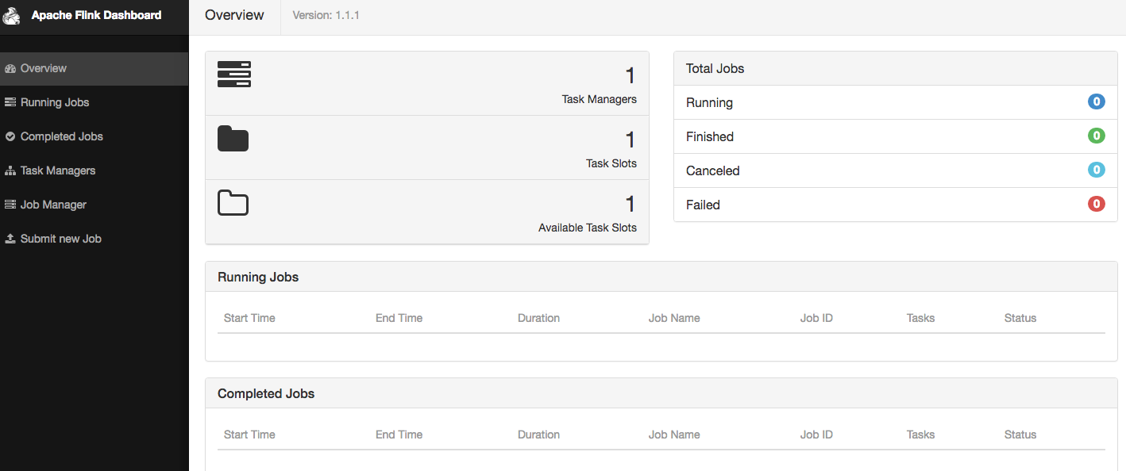Click the Completed Jobs checkmark icon
Image resolution: width=1126 pixels, height=471 pixels.
(x=11, y=136)
